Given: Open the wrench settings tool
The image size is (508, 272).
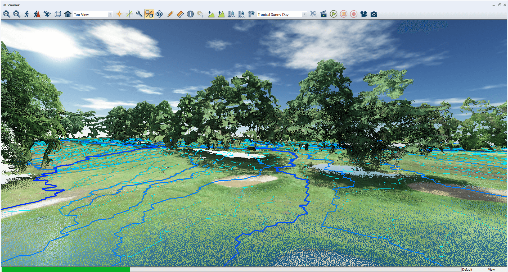Looking at the screenshot, I should click(x=139, y=14).
